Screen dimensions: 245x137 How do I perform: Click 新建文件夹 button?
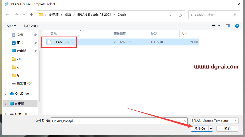pos(32,26)
